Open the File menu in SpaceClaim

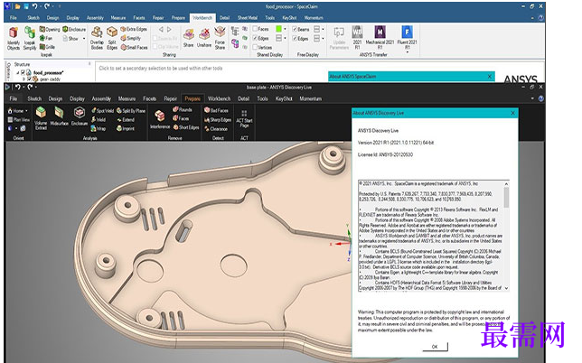click(x=14, y=17)
